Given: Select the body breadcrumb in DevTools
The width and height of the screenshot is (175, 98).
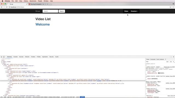Looking at the screenshot, I should [x=5, y=97].
